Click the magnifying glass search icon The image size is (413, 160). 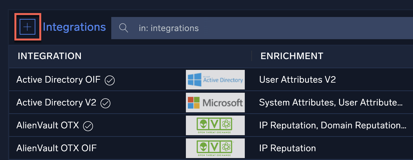123,28
